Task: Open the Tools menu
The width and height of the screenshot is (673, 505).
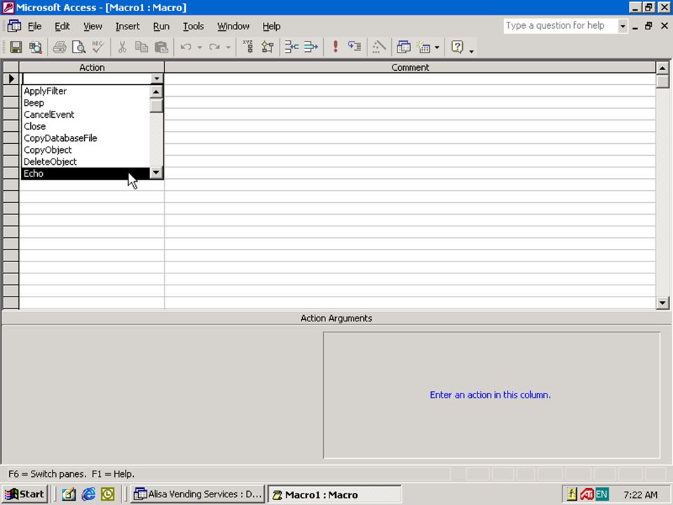Action: (x=193, y=26)
